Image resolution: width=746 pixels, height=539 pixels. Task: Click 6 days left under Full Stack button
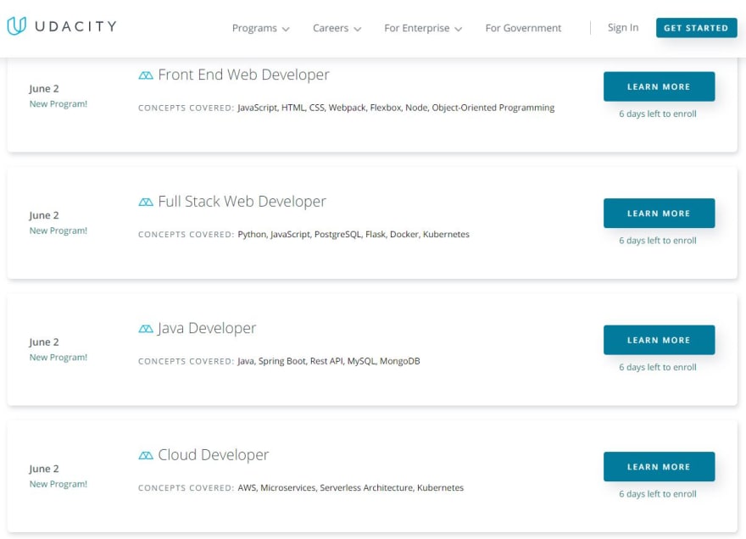[658, 241]
